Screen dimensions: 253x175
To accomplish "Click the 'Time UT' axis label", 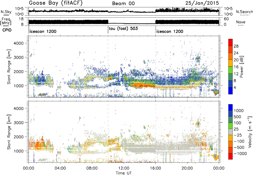I will coord(124,173).
